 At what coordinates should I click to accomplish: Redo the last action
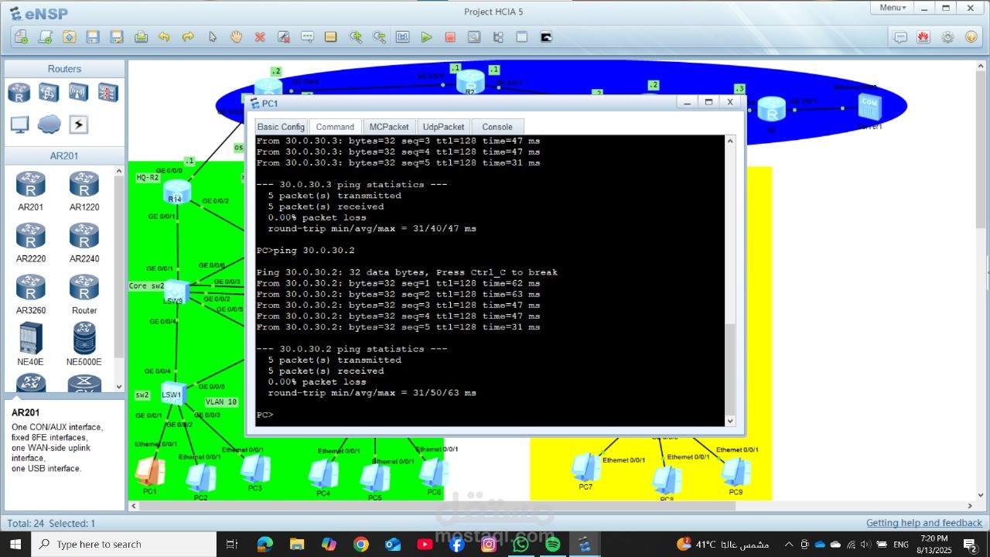coord(188,36)
